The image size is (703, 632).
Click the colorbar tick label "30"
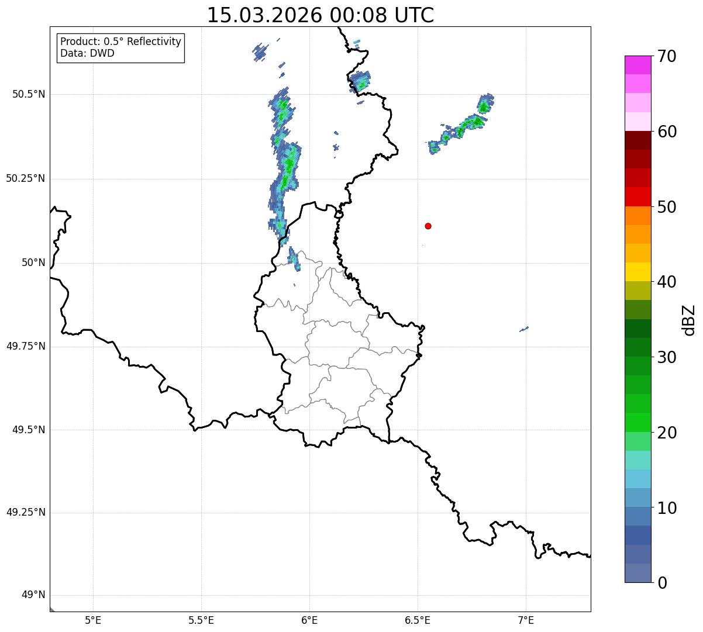667,357
